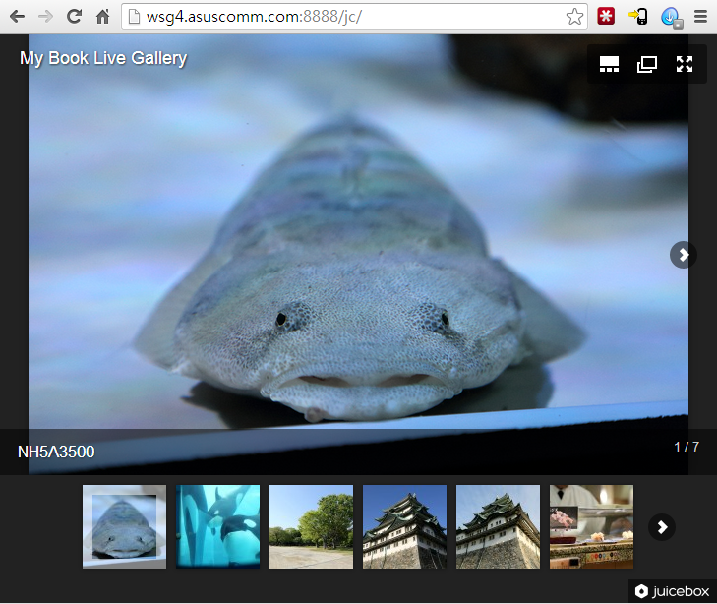Select the food counter thumbnail
The image size is (717, 604).
point(591,526)
